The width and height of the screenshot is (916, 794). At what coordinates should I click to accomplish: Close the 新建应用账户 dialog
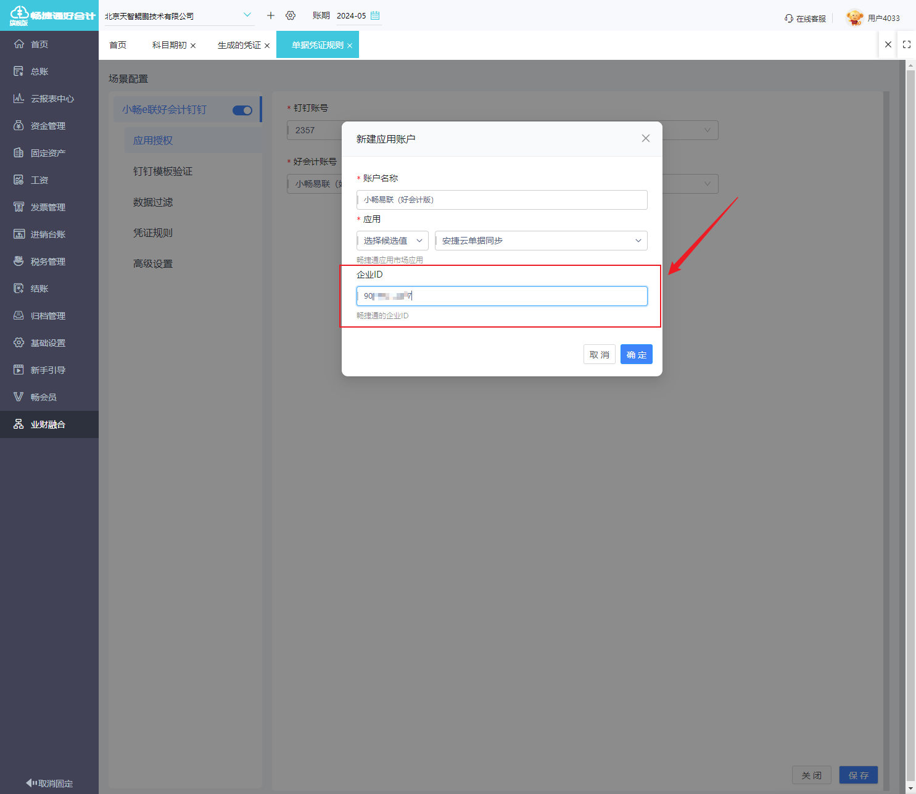(646, 138)
